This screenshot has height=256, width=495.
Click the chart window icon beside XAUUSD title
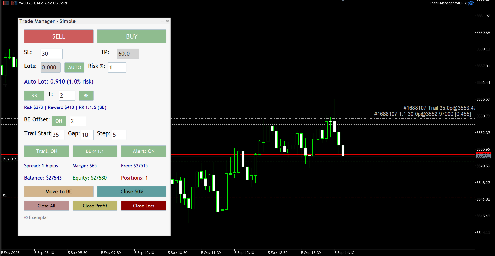coord(15,3)
